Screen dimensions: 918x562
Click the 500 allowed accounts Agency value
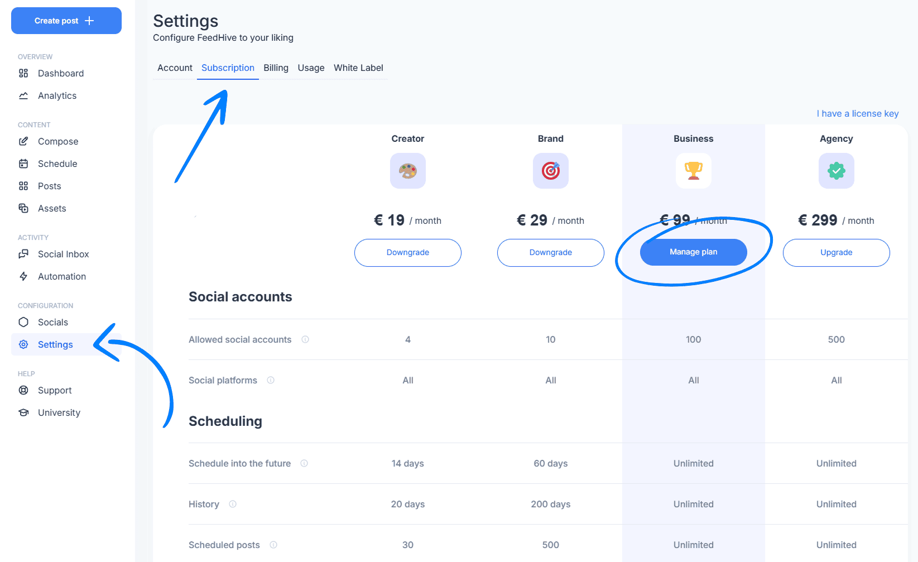(837, 339)
